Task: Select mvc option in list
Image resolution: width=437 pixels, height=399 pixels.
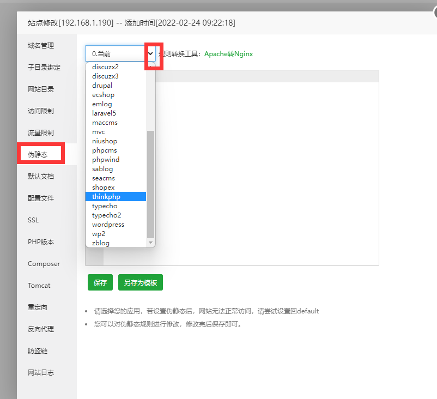Action: [x=116, y=132]
